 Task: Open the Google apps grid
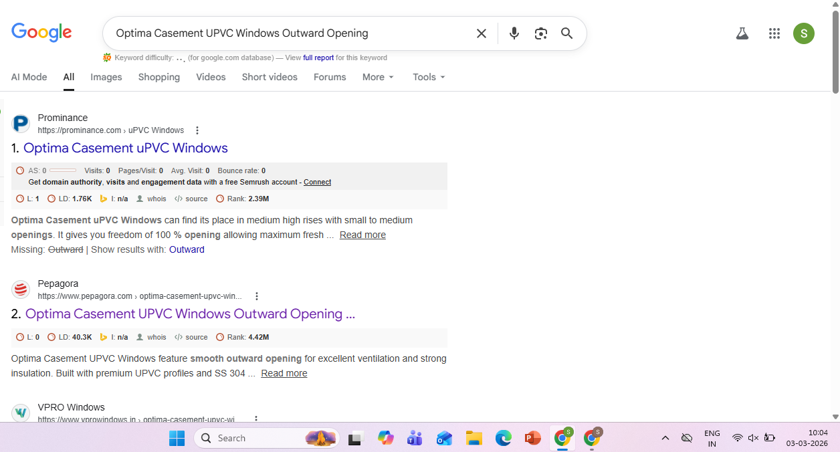coord(774,33)
